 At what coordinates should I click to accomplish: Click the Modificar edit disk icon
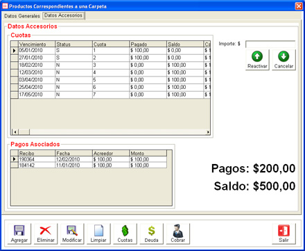72,231
